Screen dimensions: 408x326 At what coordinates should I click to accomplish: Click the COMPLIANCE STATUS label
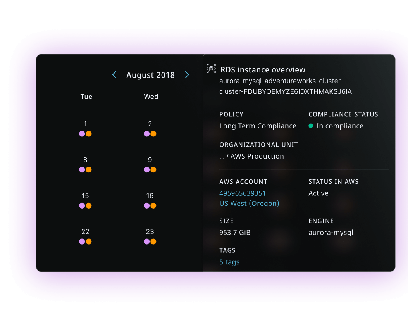pyautogui.click(x=343, y=114)
